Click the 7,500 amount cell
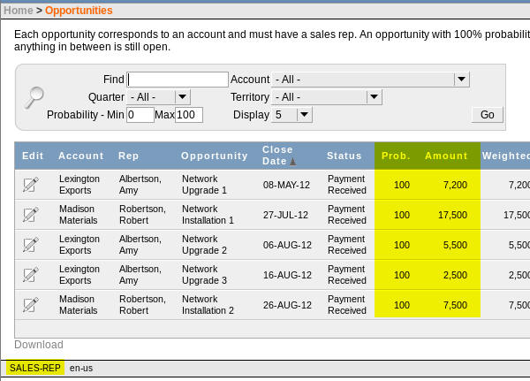Viewport: 530px width, 381px height. click(x=455, y=305)
